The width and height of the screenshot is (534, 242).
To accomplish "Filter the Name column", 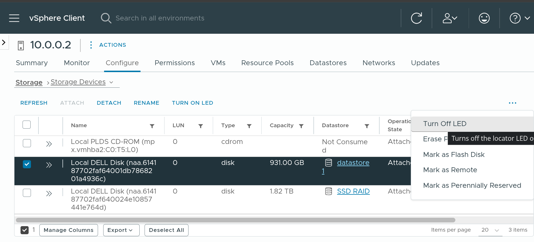I will point(152,126).
